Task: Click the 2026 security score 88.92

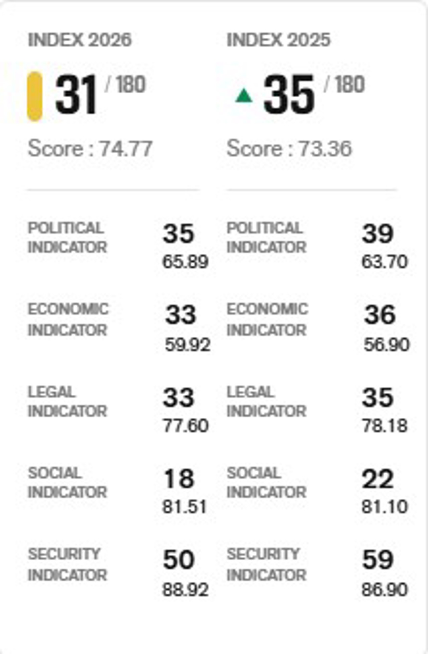Action: click(x=185, y=590)
